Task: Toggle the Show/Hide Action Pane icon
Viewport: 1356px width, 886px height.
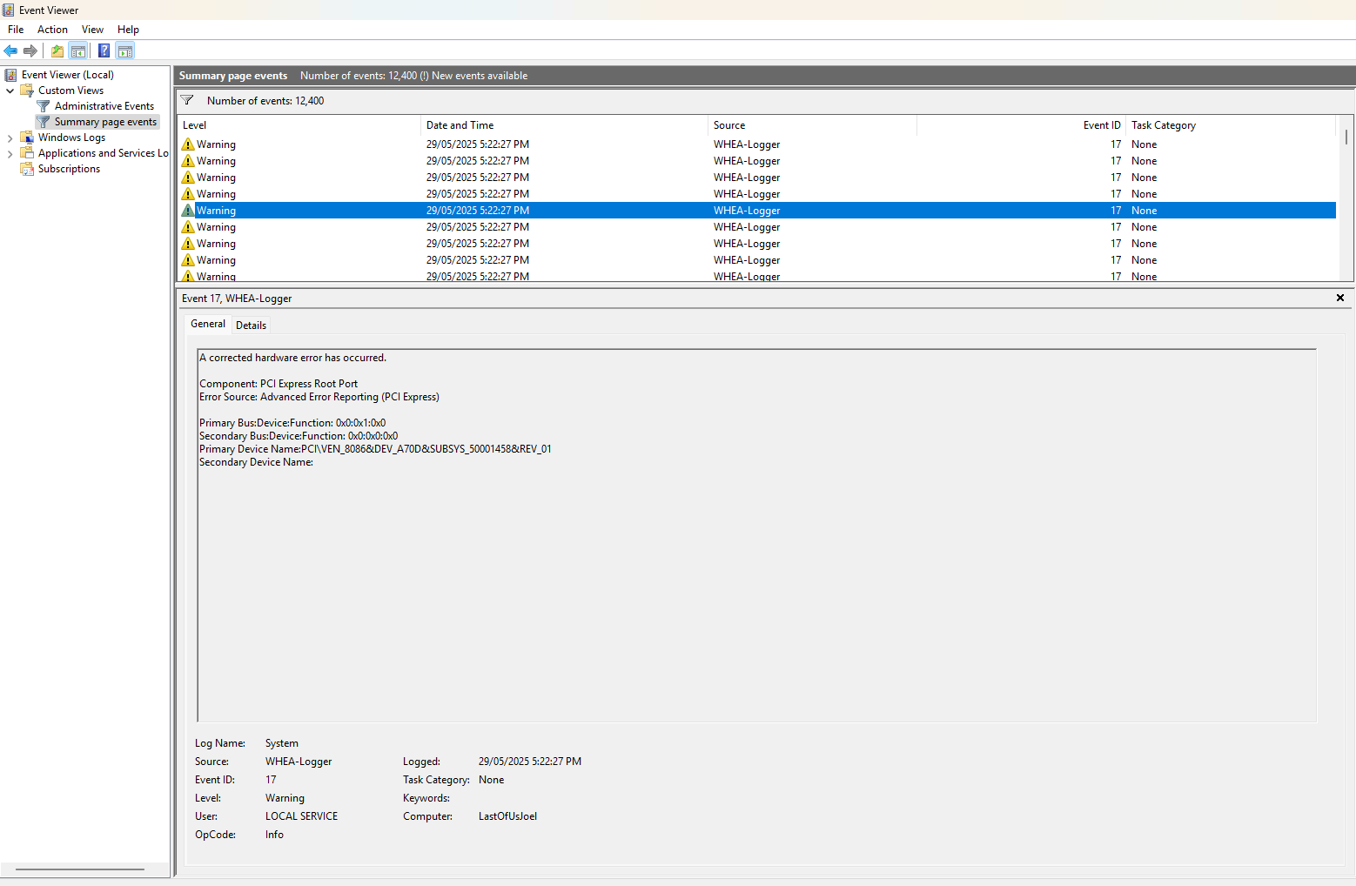Action: pos(125,50)
